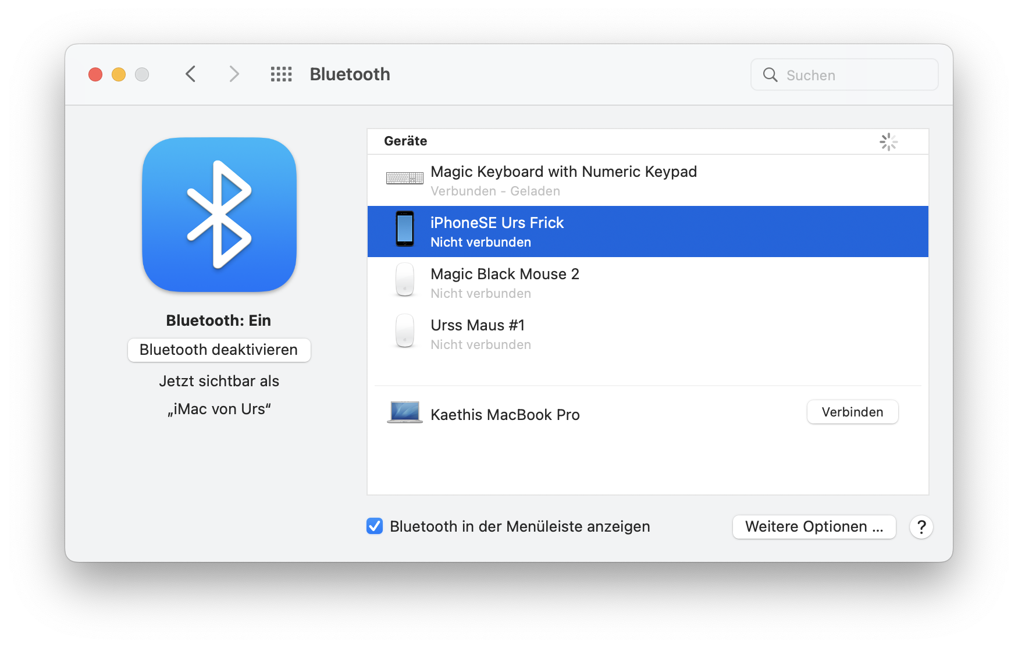Click the large Bluetooth logo icon
This screenshot has width=1018, height=648.
[x=219, y=215]
